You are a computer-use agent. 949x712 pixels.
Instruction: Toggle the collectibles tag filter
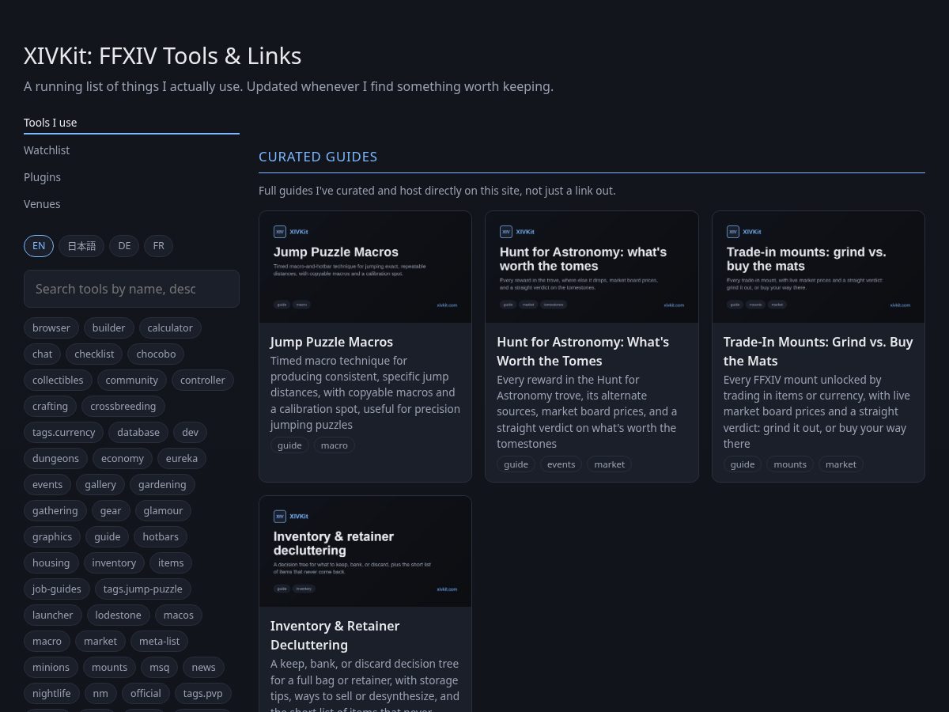point(58,380)
